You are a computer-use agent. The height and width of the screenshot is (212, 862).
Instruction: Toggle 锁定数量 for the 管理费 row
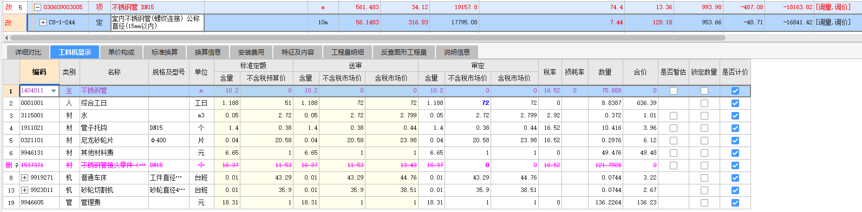(x=704, y=203)
